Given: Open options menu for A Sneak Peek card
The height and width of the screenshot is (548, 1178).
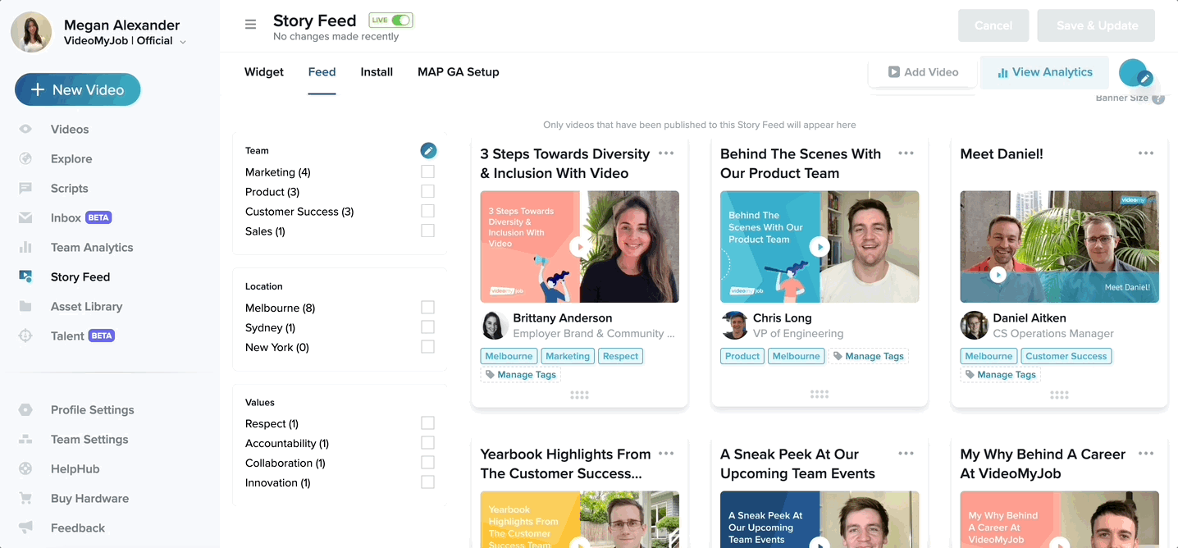Looking at the screenshot, I should [906, 454].
